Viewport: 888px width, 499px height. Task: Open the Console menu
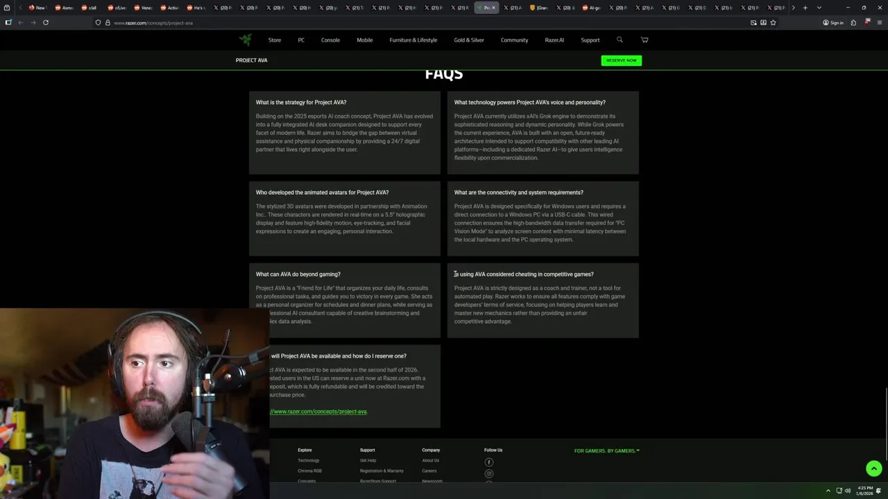tap(330, 40)
